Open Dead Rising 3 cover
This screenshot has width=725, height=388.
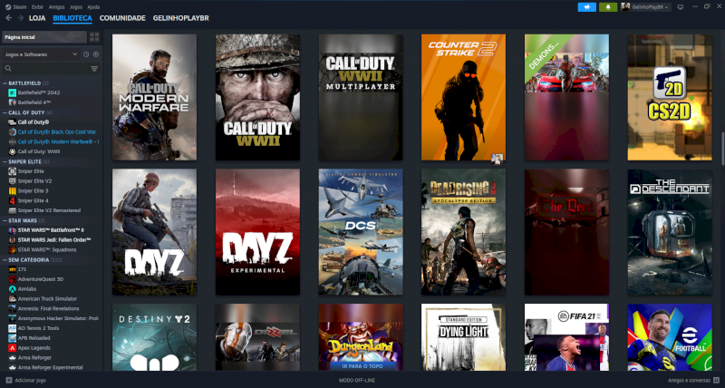463,232
